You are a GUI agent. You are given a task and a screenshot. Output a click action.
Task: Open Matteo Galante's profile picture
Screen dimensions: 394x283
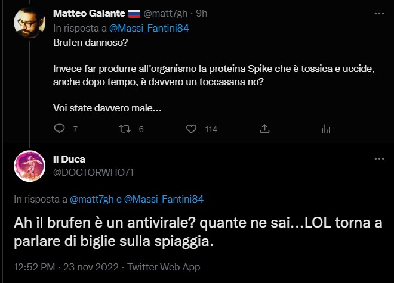tap(29, 25)
